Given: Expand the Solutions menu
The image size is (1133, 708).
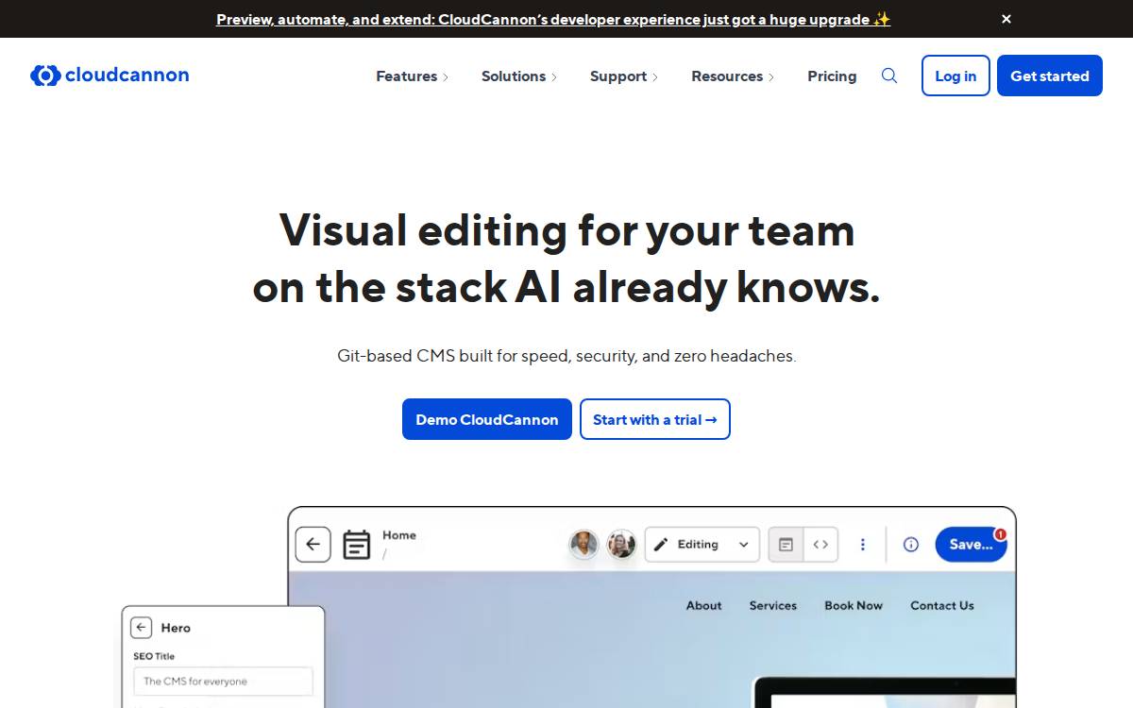Looking at the screenshot, I should (x=519, y=76).
